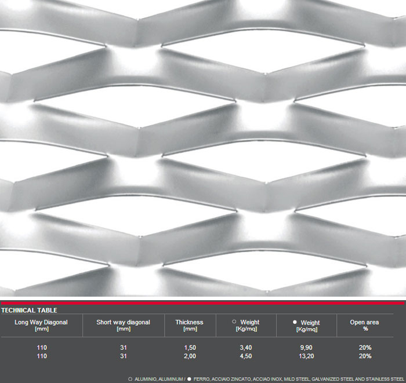Click the 3,40 aluminum weight value
Image resolution: width=406 pixels, height=383 pixels.
click(246, 348)
